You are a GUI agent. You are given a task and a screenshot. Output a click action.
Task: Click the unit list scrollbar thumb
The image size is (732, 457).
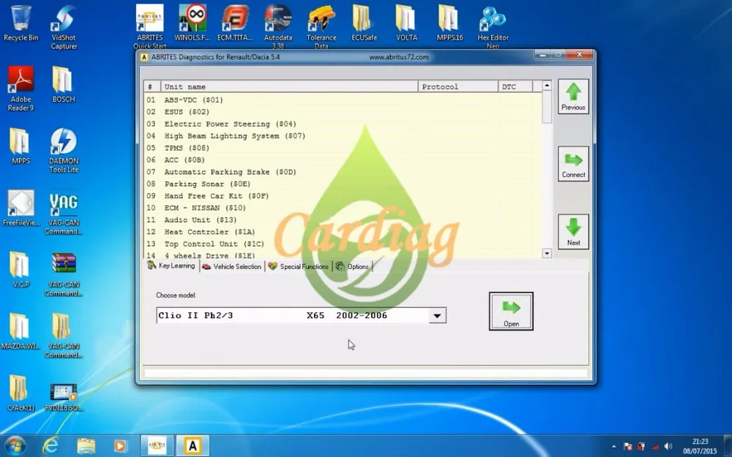pos(547,107)
